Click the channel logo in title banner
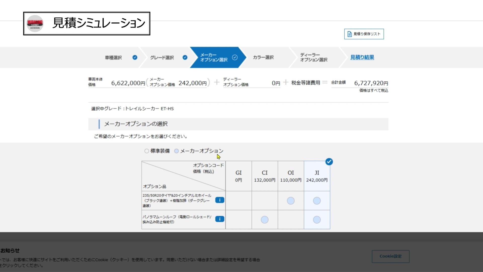 pyautogui.click(x=35, y=23)
